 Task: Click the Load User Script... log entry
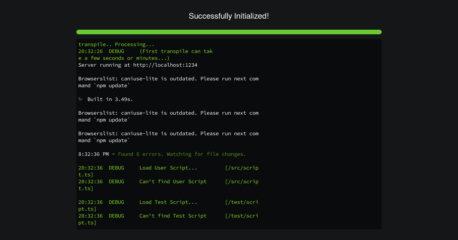(x=168, y=168)
